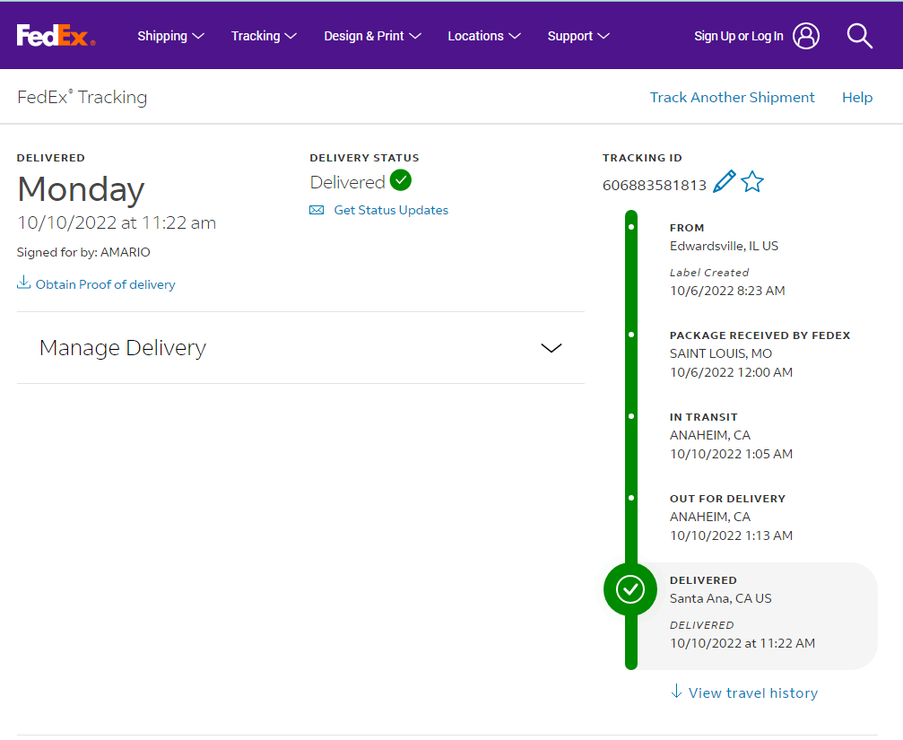Click Sign Up or Log In

pyautogui.click(x=738, y=36)
